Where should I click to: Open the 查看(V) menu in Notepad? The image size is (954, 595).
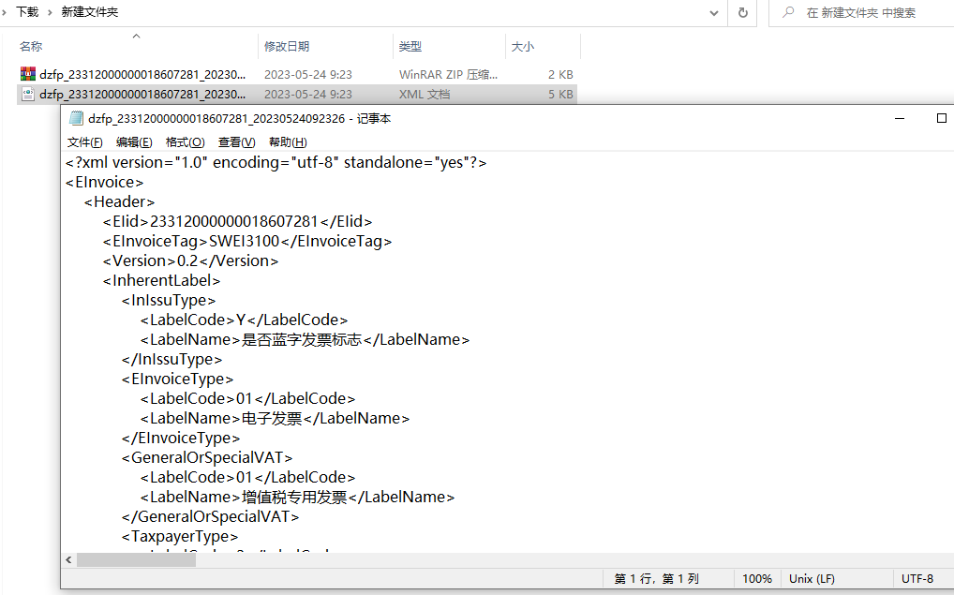[236, 142]
